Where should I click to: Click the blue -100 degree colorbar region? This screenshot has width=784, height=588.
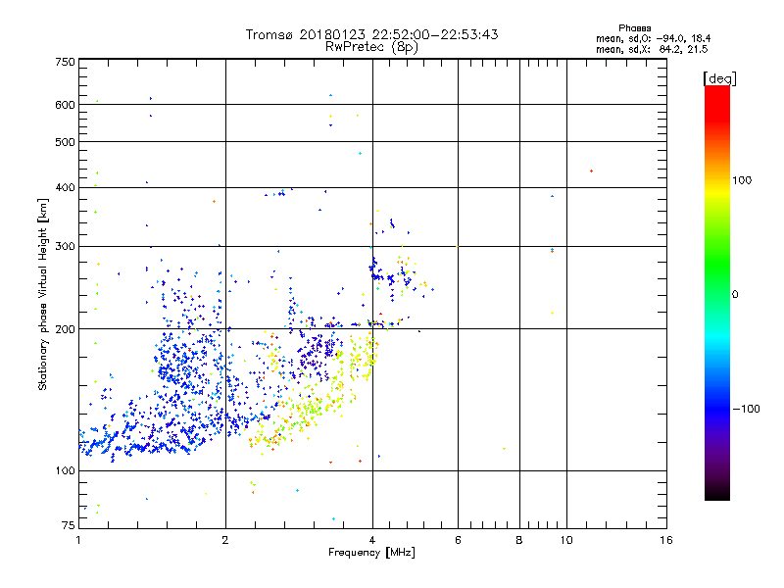(717, 409)
